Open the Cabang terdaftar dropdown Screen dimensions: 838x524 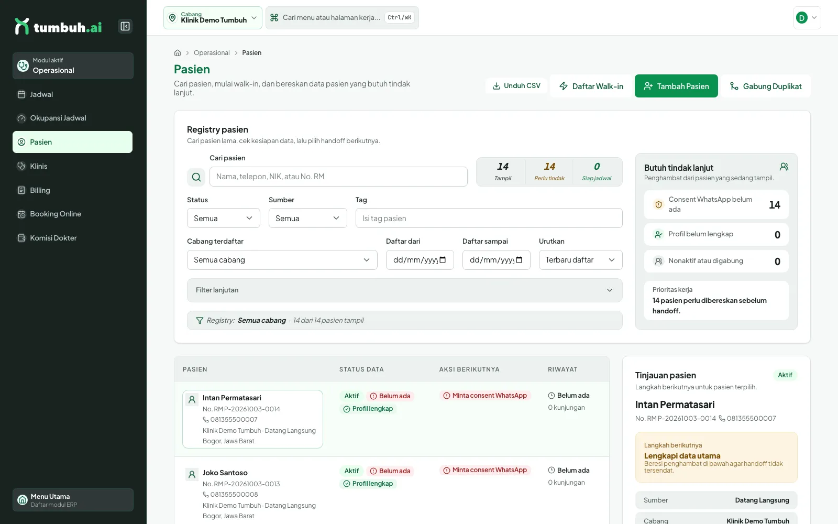coord(282,260)
